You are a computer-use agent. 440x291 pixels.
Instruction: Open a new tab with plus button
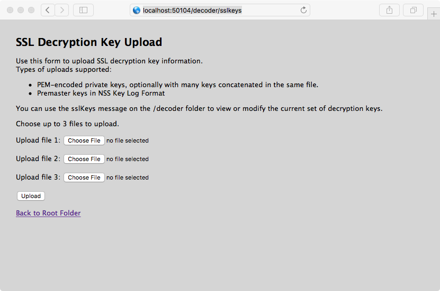[434, 14]
